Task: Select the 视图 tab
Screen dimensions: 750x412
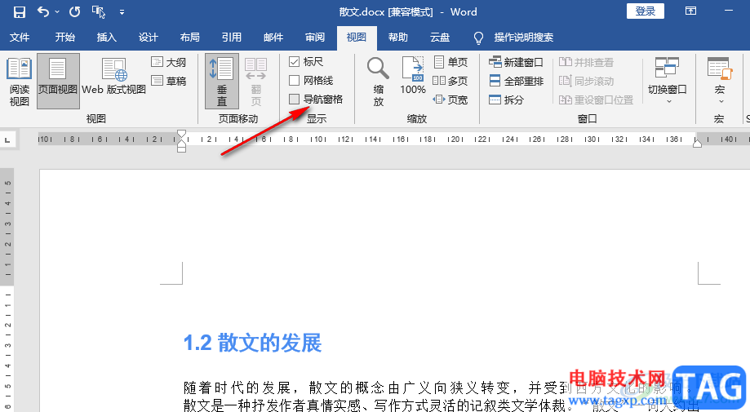Action: pyautogui.click(x=357, y=38)
